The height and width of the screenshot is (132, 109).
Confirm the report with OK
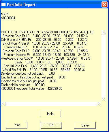(x=51, y=125)
